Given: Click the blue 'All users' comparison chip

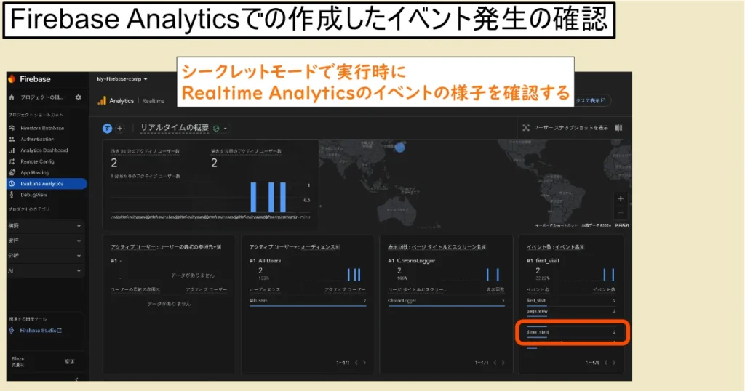Looking at the screenshot, I should [108, 128].
